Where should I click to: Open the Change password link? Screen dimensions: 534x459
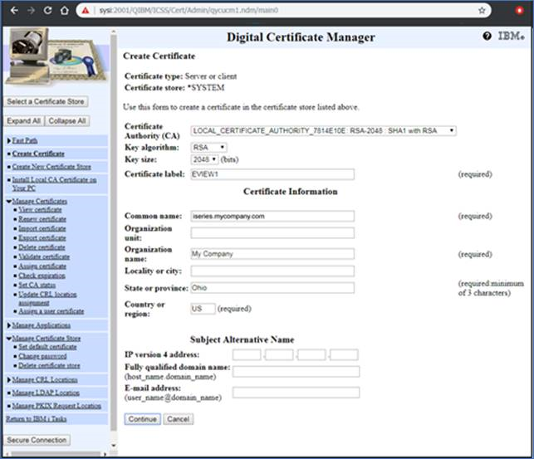tap(42, 356)
